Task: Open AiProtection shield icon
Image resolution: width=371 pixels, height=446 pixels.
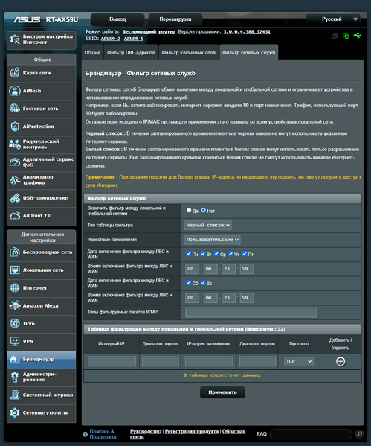Action: (15, 127)
